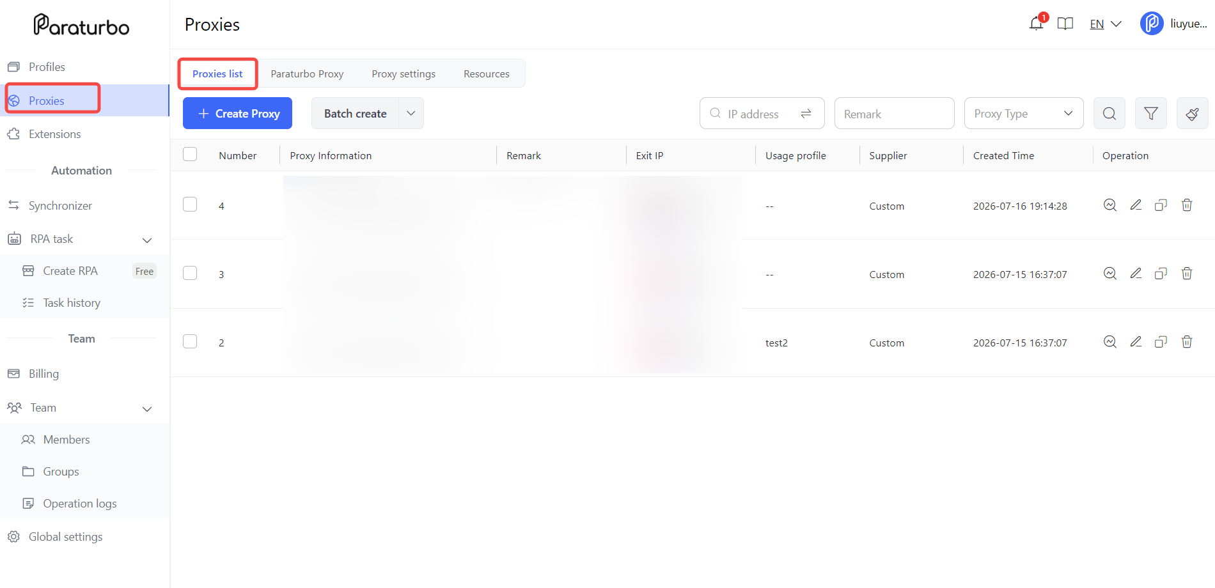The height and width of the screenshot is (588, 1215).
Task: Go to Profiles in sidebar
Action: tap(84, 66)
